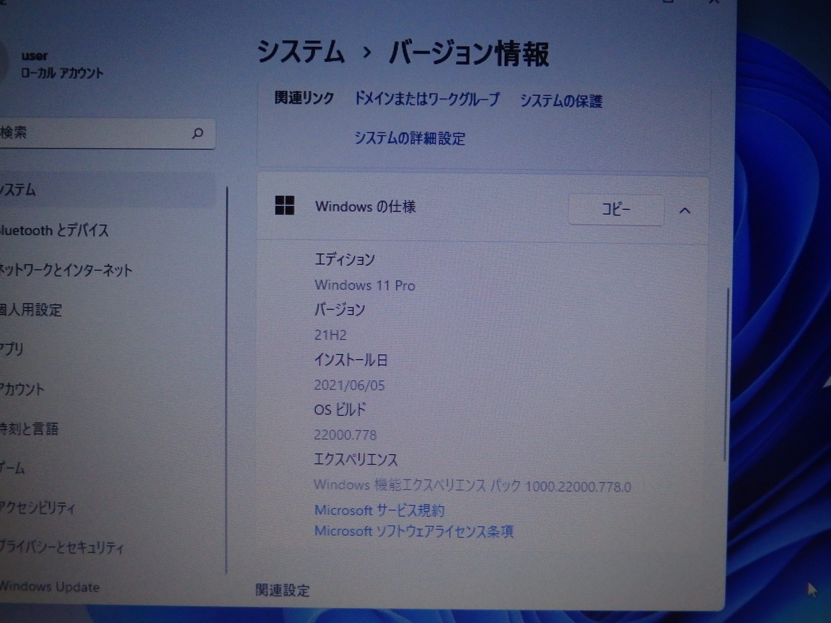This screenshot has width=831, height=623.
Task: Open Microsoft ソフトウェアライセンス条項 link
Action: point(414,531)
